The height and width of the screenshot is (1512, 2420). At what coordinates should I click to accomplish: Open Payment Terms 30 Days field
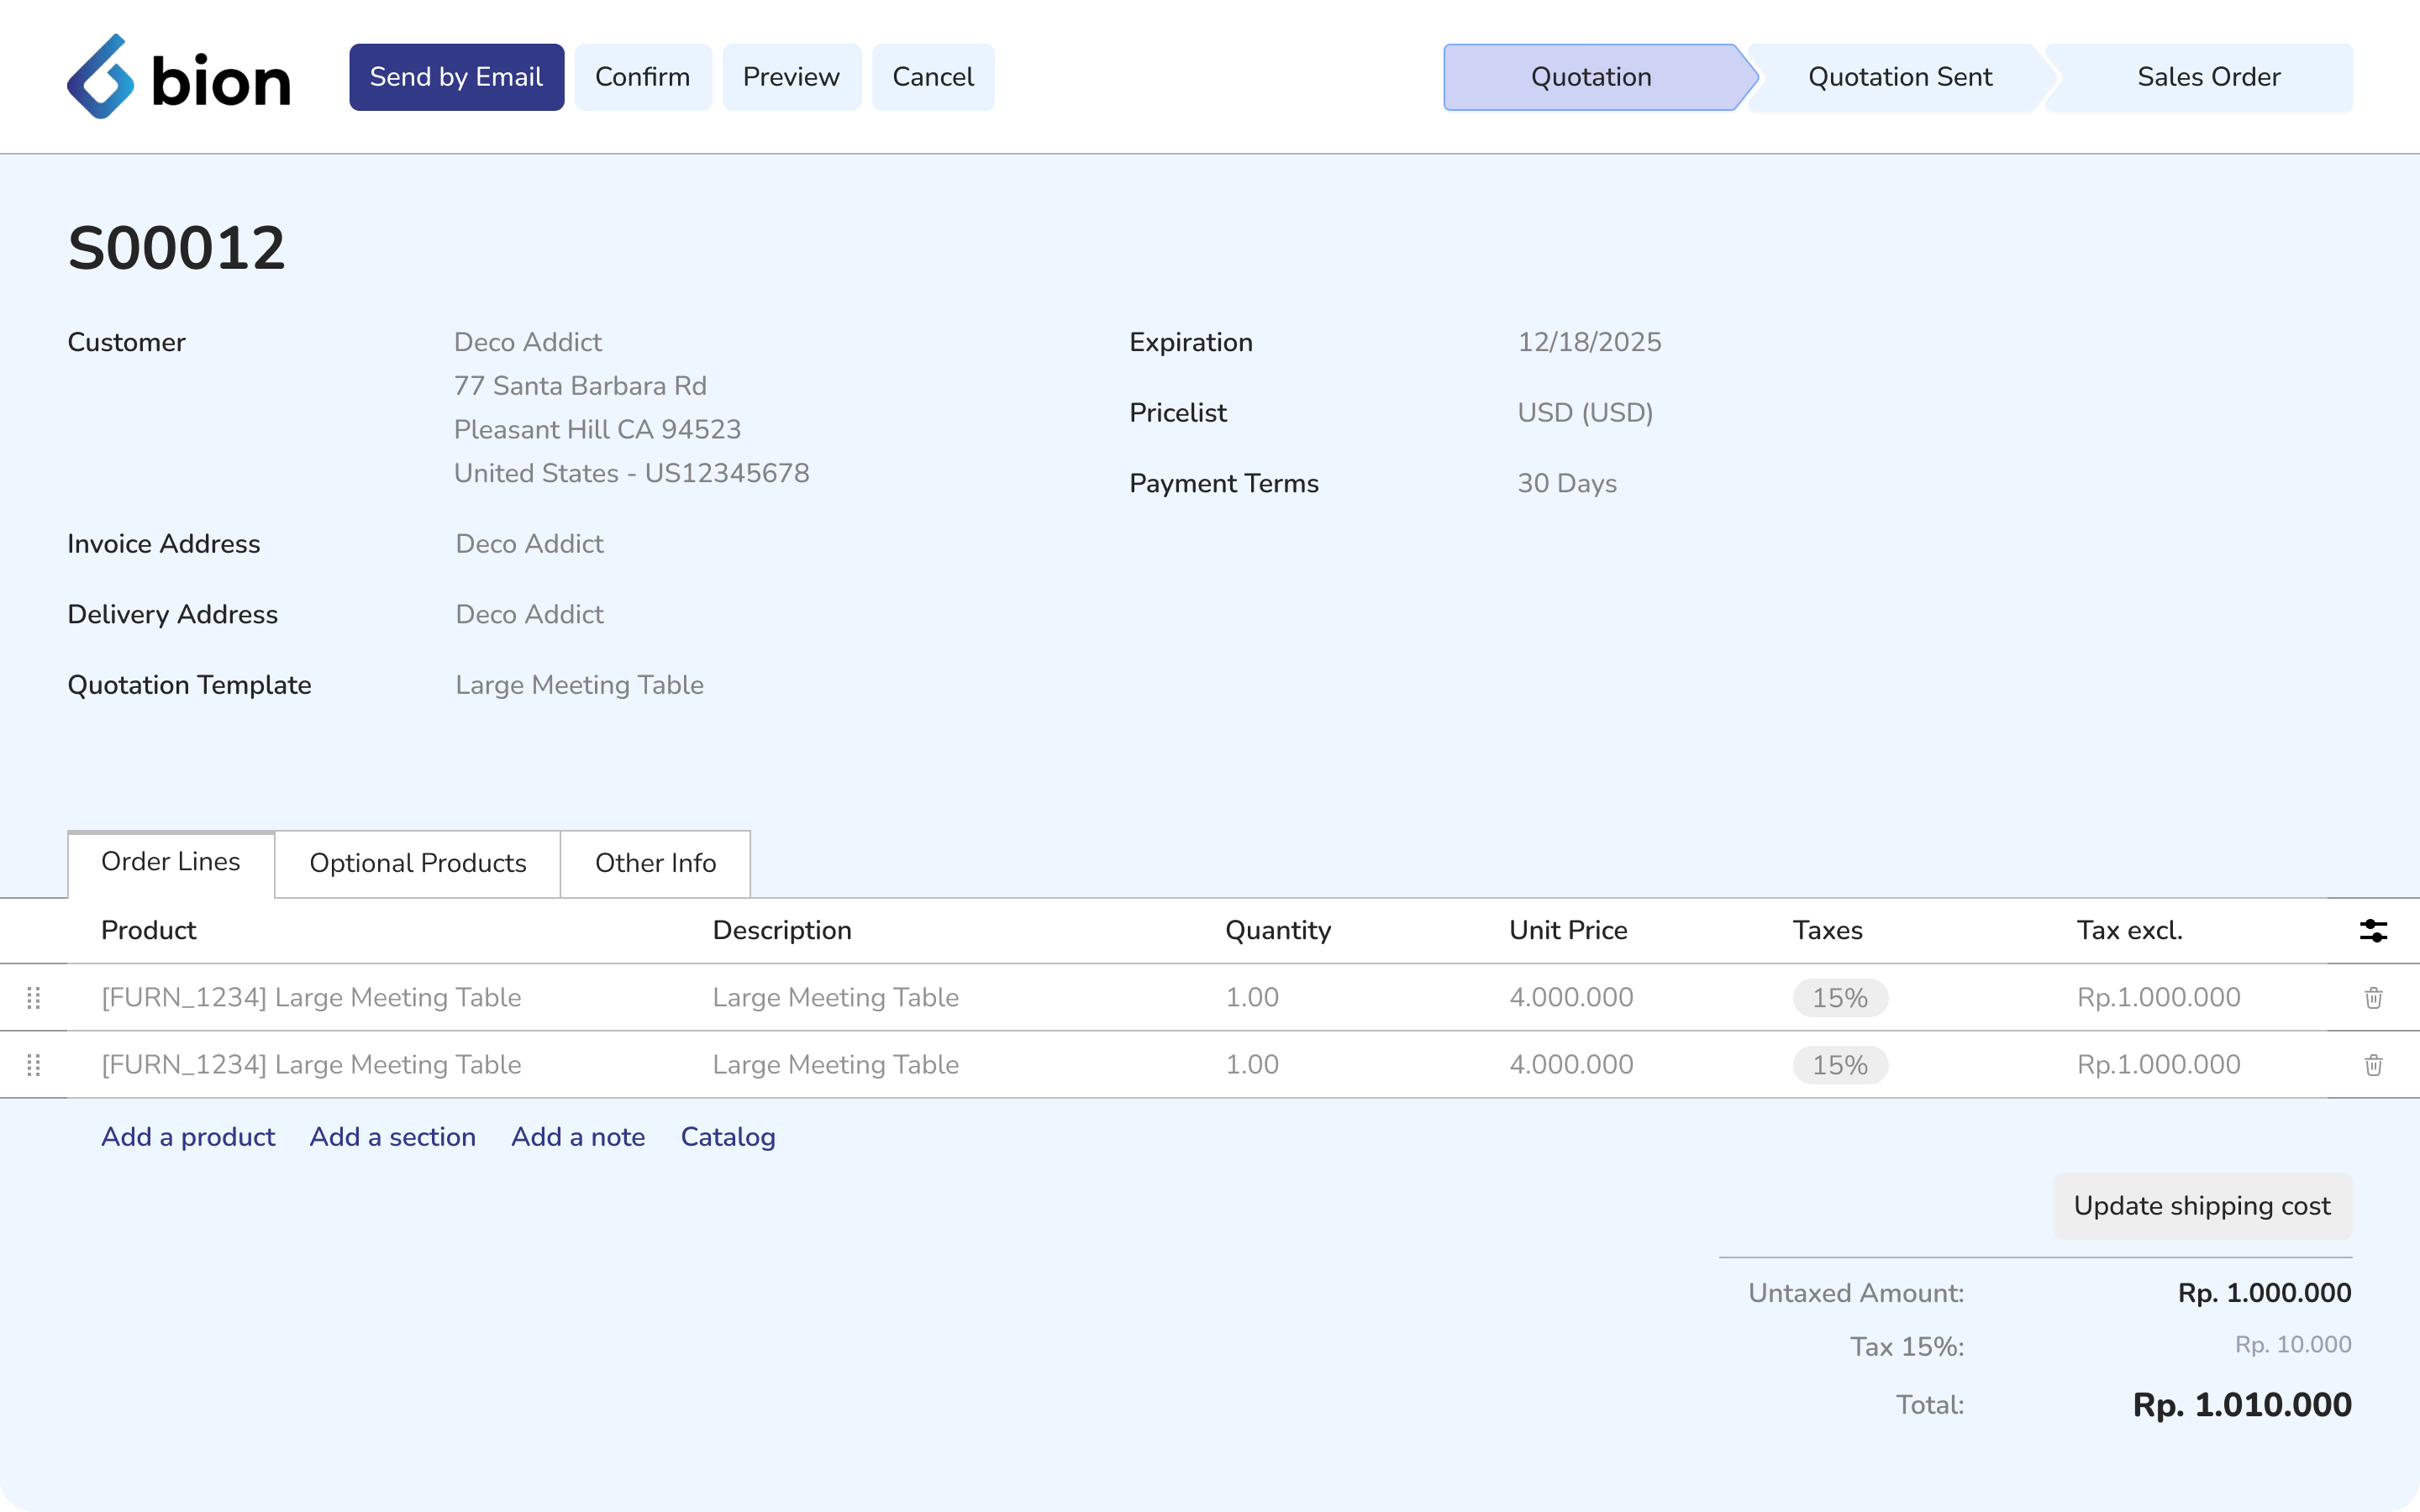pos(1567,484)
